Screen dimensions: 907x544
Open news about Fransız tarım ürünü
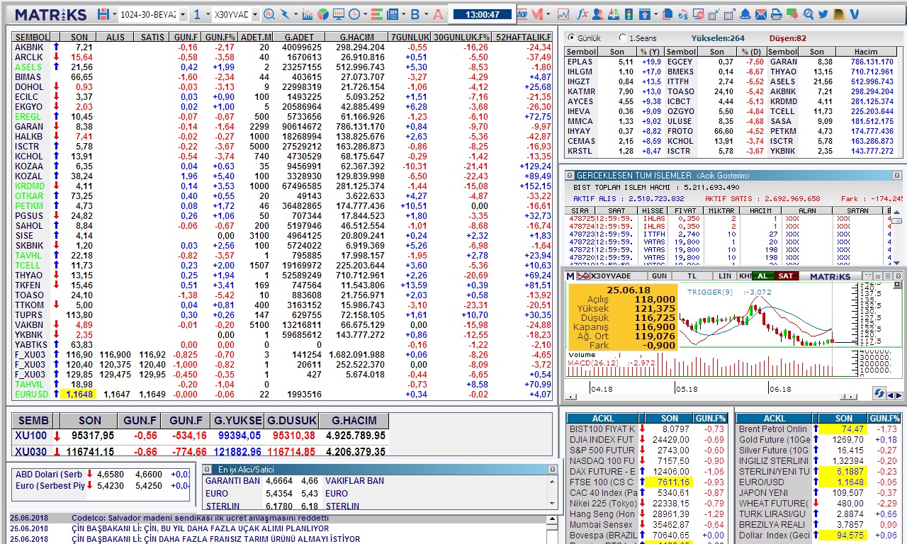[215, 539]
